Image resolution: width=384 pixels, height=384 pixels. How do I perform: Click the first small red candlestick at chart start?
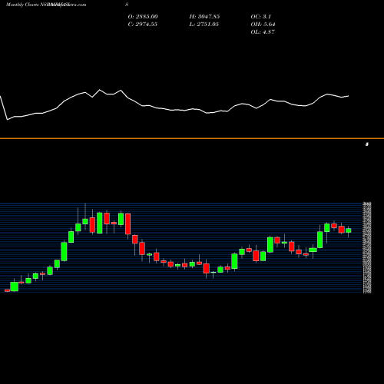pyautogui.click(x=7, y=290)
